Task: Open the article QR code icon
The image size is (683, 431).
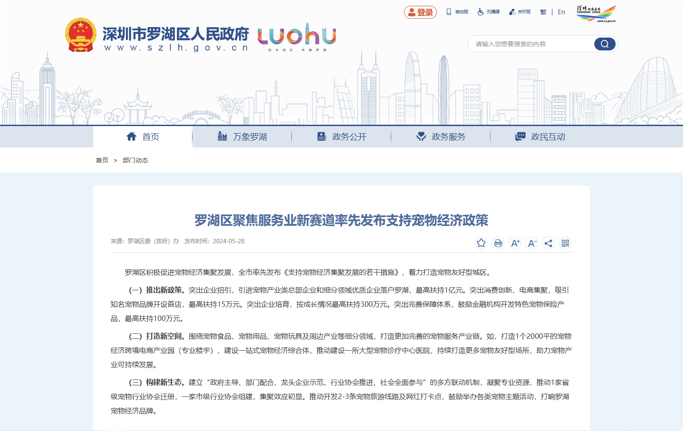Action: tap(565, 243)
